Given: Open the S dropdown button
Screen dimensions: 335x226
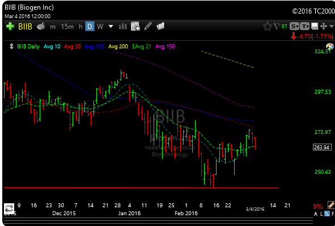Looking at the screenshot, I should pyautogui.click(x=294, y=27).
